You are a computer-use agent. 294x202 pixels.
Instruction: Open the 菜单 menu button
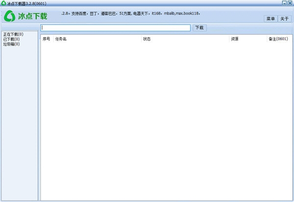click(270, 19)
